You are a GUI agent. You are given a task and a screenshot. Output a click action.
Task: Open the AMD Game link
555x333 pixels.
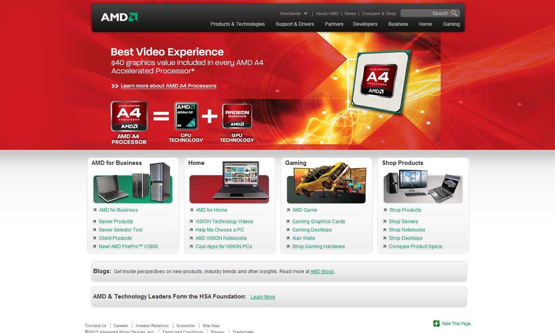[x=304, y=210]
